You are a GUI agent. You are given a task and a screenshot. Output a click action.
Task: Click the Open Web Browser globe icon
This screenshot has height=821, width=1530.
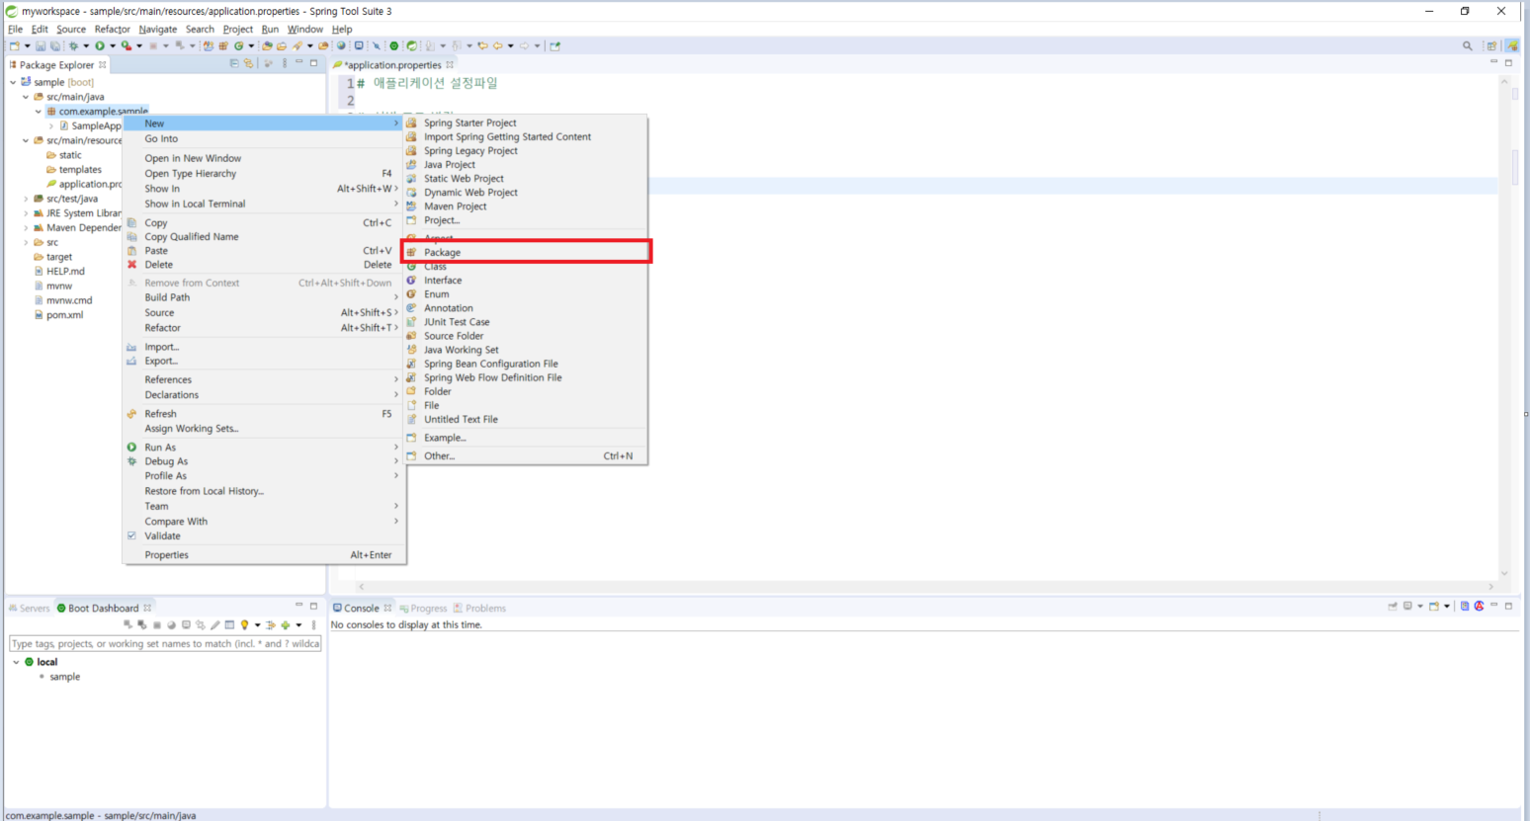click(341, 45)
